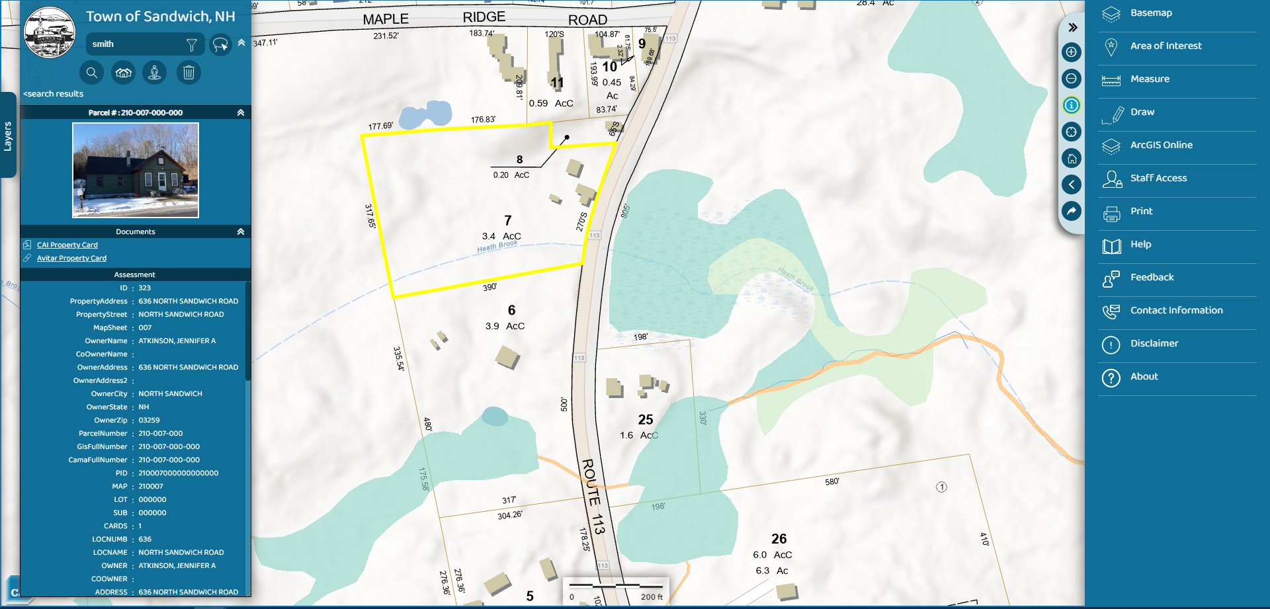Click the About question mark icon

click(1111, 378)
